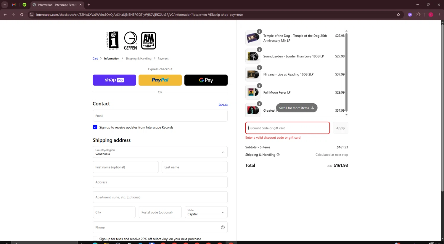Viewport: 444px width, 244px height.
Task: Switch to the pinned Gmail tab
Action: [14, 5]
